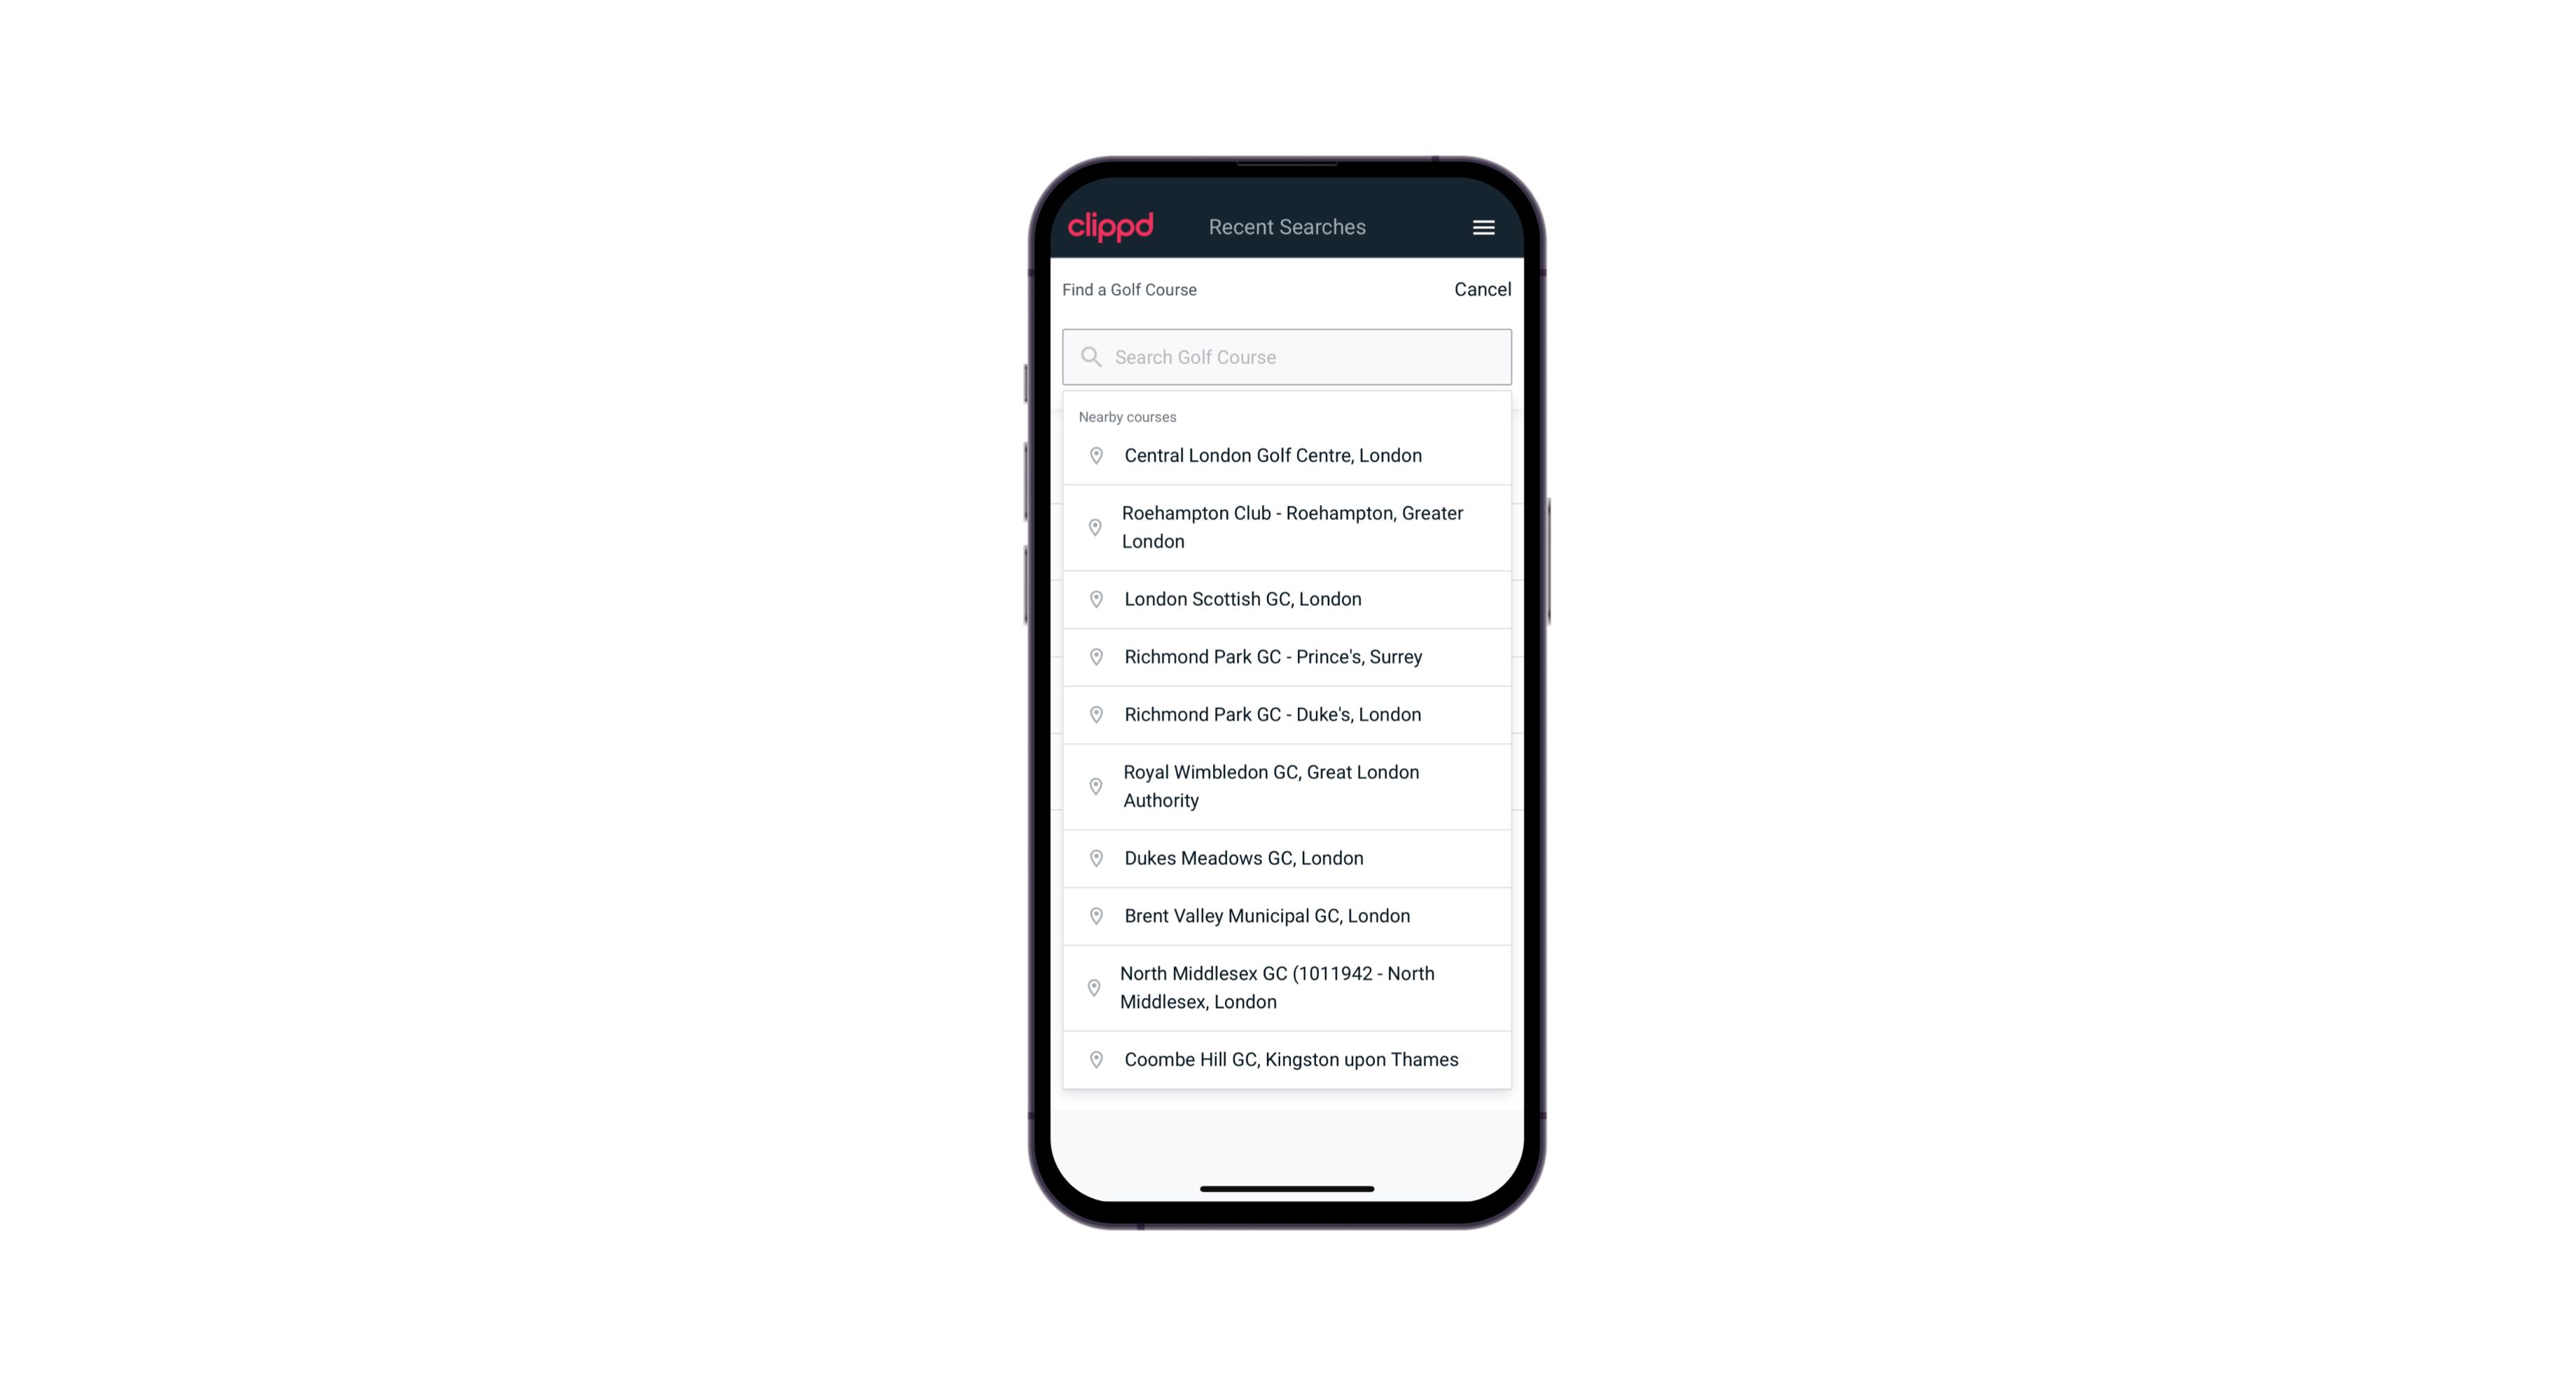Image resolution: width=2576 pixels, height=1386 pixels.
Task: Select Roehampton Club from nearby courses list
Action: click(x=1288, y=527)
